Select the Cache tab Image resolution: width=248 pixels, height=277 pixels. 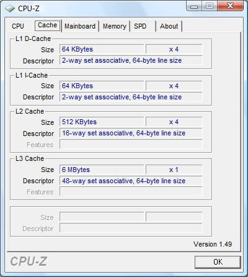click(x=47, y=25)
